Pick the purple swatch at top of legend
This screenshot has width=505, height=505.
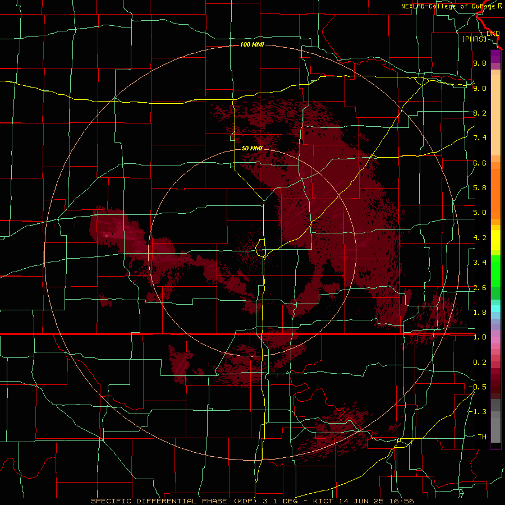[x=495, y=56]
